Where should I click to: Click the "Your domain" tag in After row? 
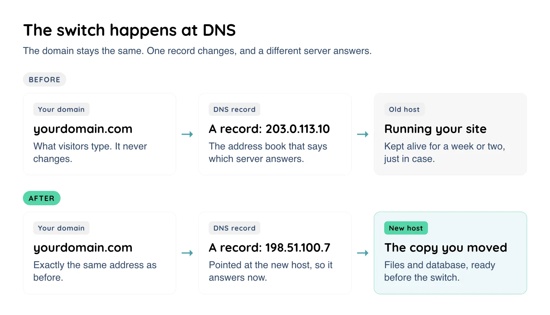(x=61, y=228)
